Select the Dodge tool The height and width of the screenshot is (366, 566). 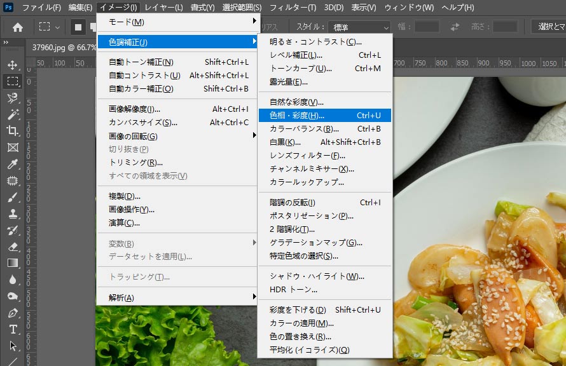(13, 296)
